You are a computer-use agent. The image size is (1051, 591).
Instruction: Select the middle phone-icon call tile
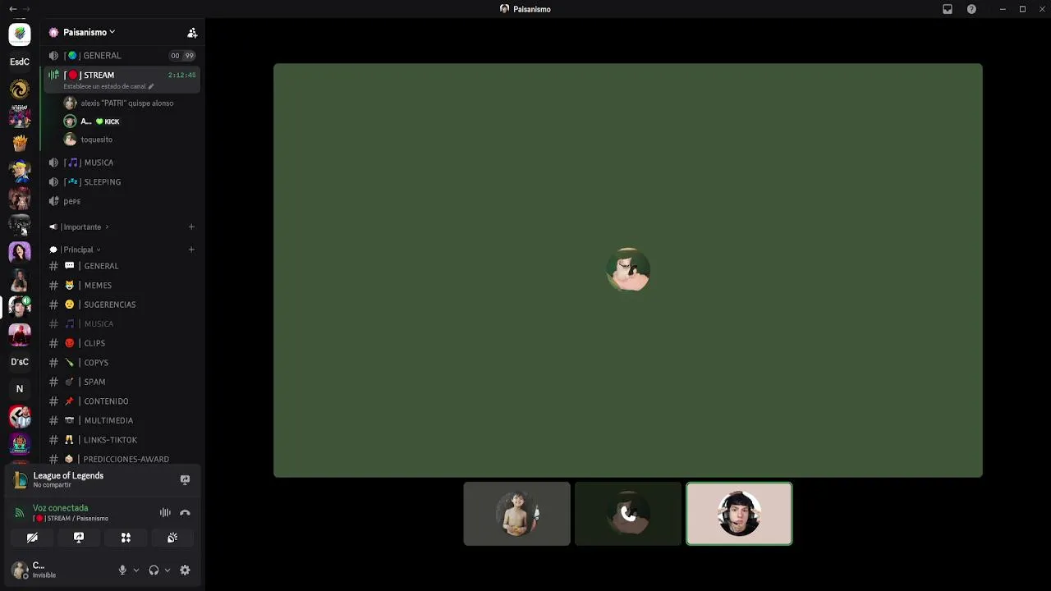coord(628,514)
